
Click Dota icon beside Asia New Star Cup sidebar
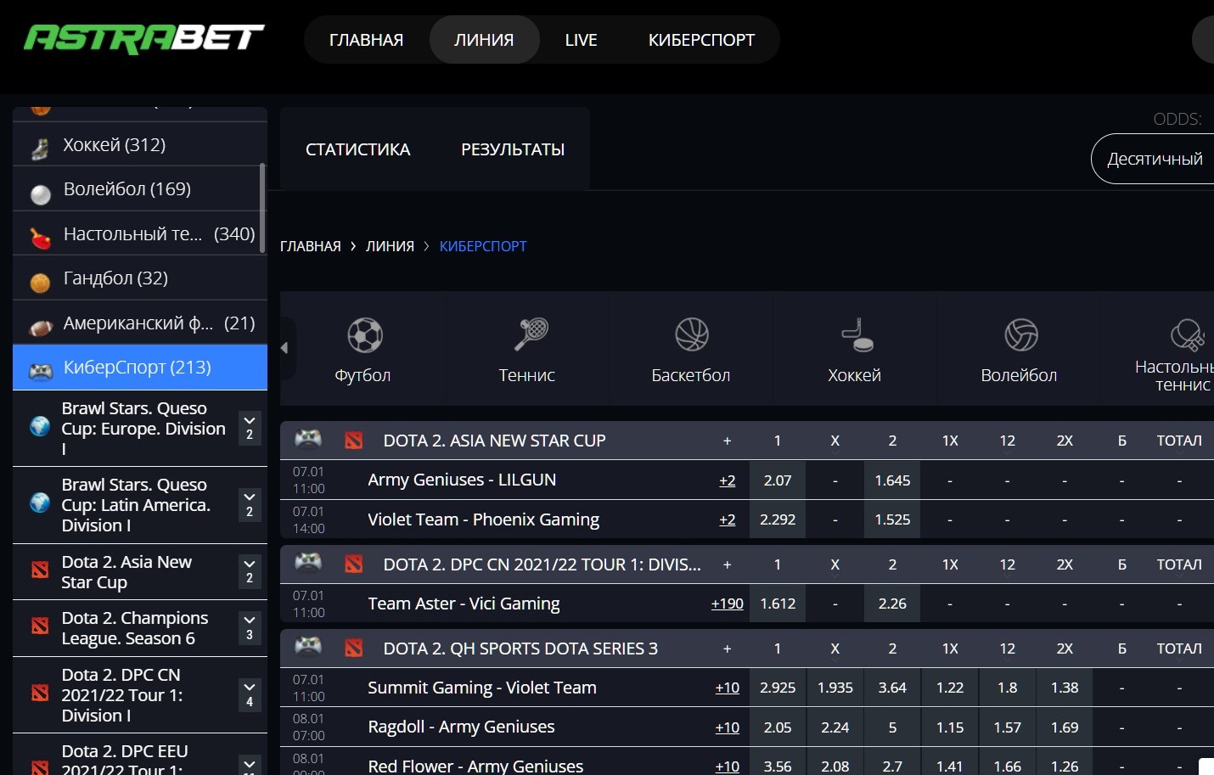click(x=40, y=570)
